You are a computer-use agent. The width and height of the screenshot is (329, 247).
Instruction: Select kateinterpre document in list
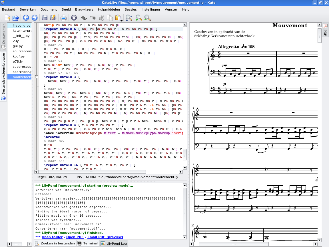tap(19, 31)
